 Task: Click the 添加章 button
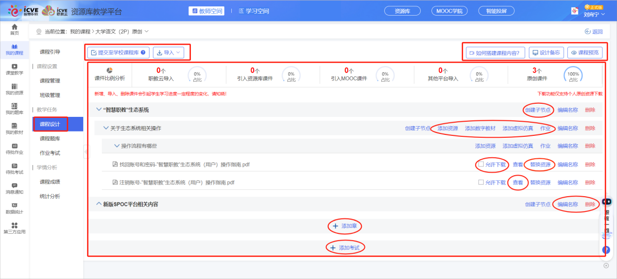(345, 226)
